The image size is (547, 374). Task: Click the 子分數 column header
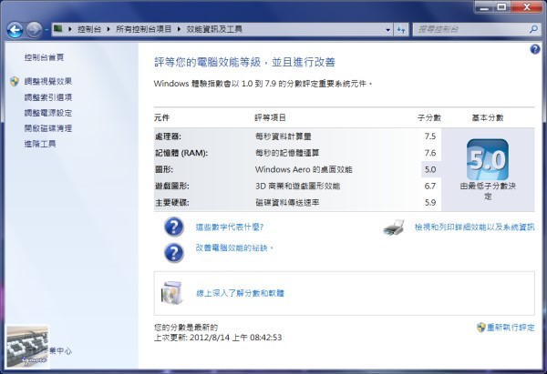[429, 117]
